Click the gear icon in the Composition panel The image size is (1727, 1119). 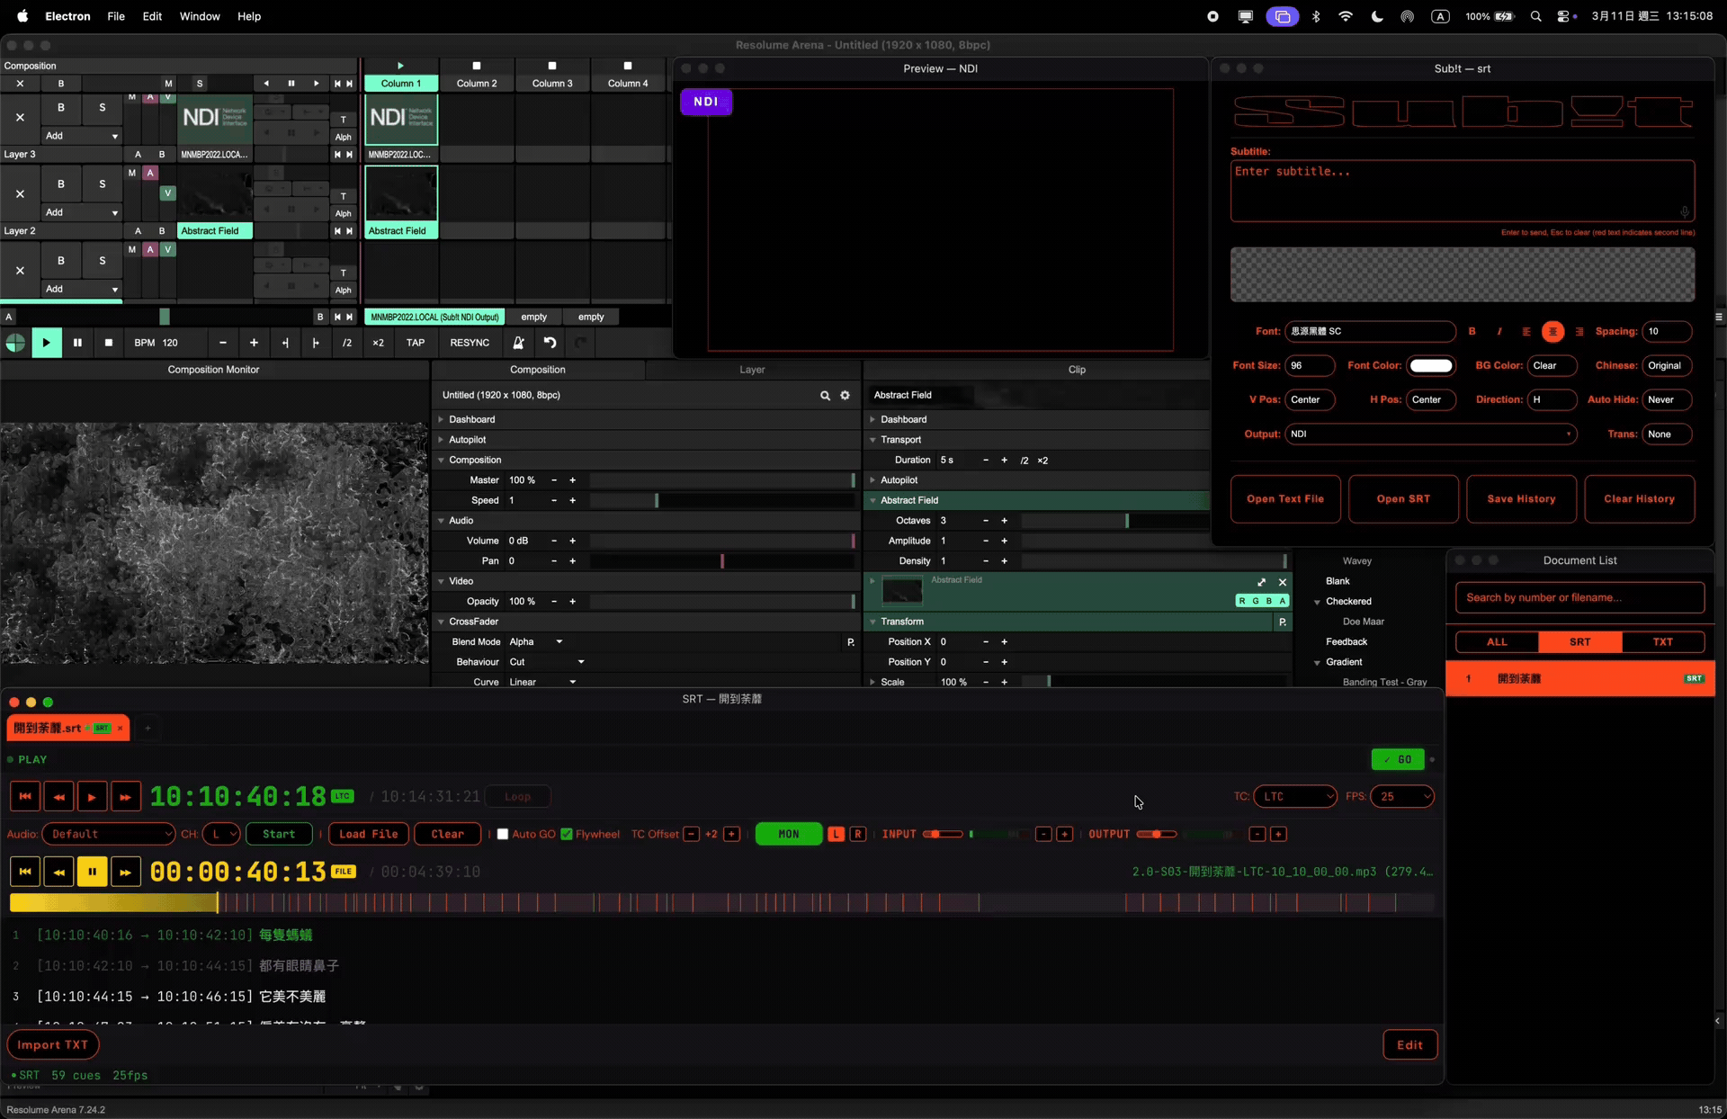click(845, 396)
